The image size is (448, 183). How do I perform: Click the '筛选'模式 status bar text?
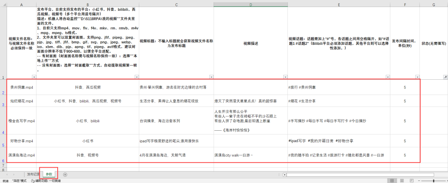pos(19,181)
